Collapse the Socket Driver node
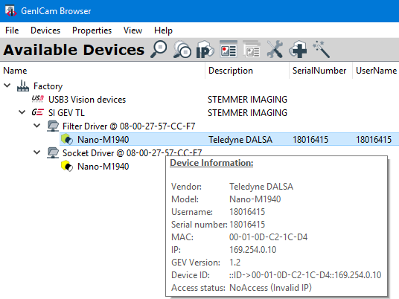Image resolution: width=399 pixels, height=299 pixels. 37,152
